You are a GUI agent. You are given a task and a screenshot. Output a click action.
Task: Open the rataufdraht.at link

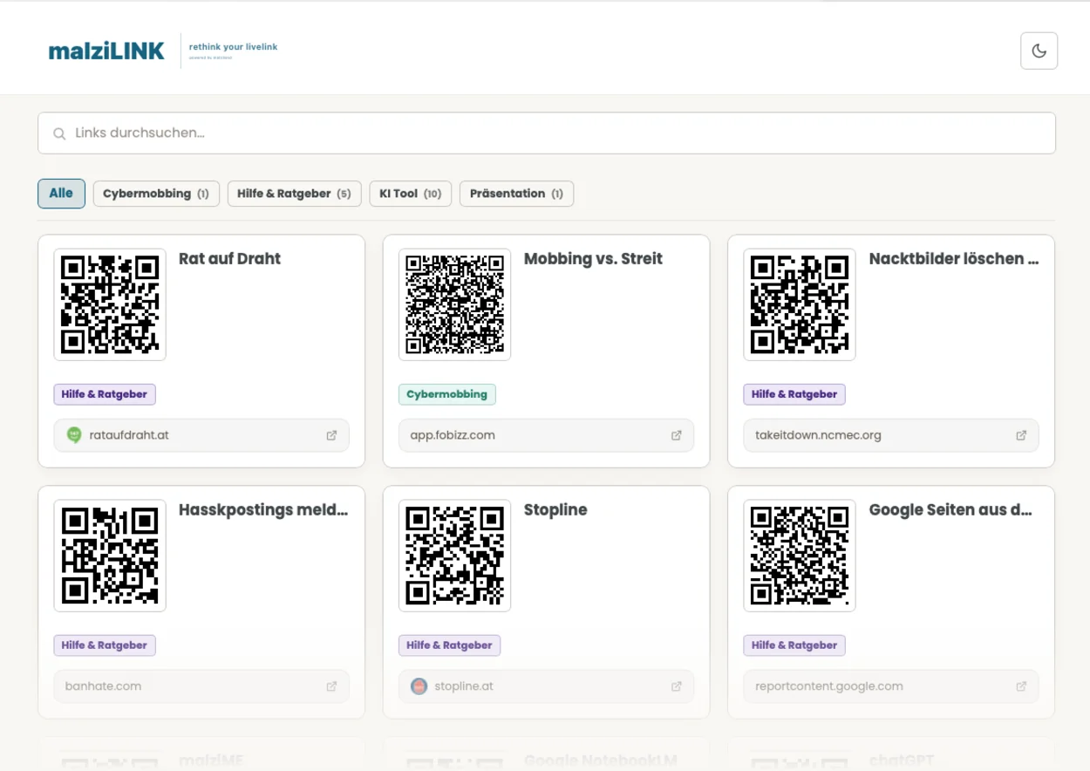pyautogui.click(x=201, y=435)
